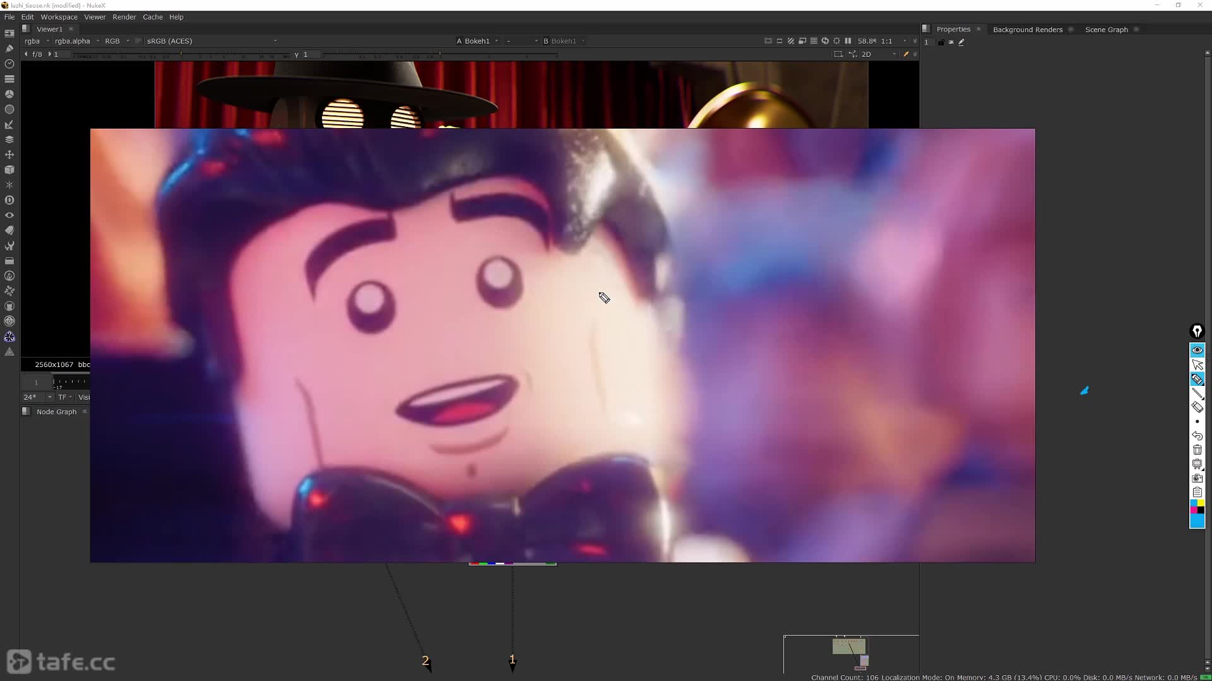Select the highlighter marker annotation tool
This screenshot has width=1212, height=681.
click(x=1197, y=379)
